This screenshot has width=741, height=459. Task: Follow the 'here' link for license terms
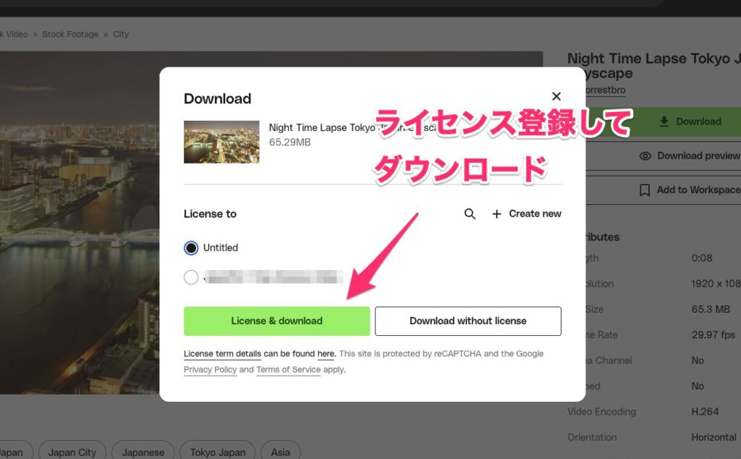coord(326,353)
